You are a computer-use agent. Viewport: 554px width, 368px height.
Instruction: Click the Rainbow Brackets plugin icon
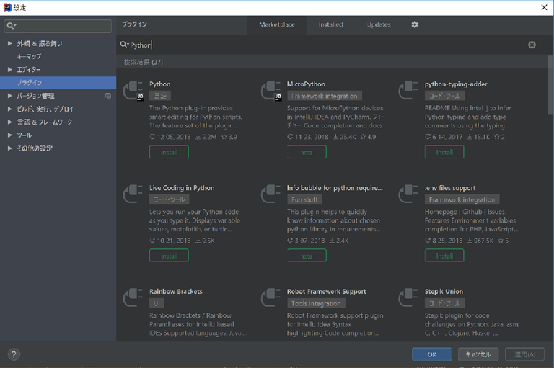coord(134,299)
